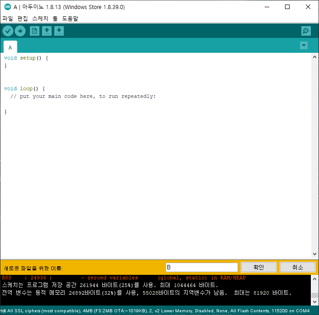Save the sketch with the down-arrow icon
319x315 pixels.
pos(59,31)
